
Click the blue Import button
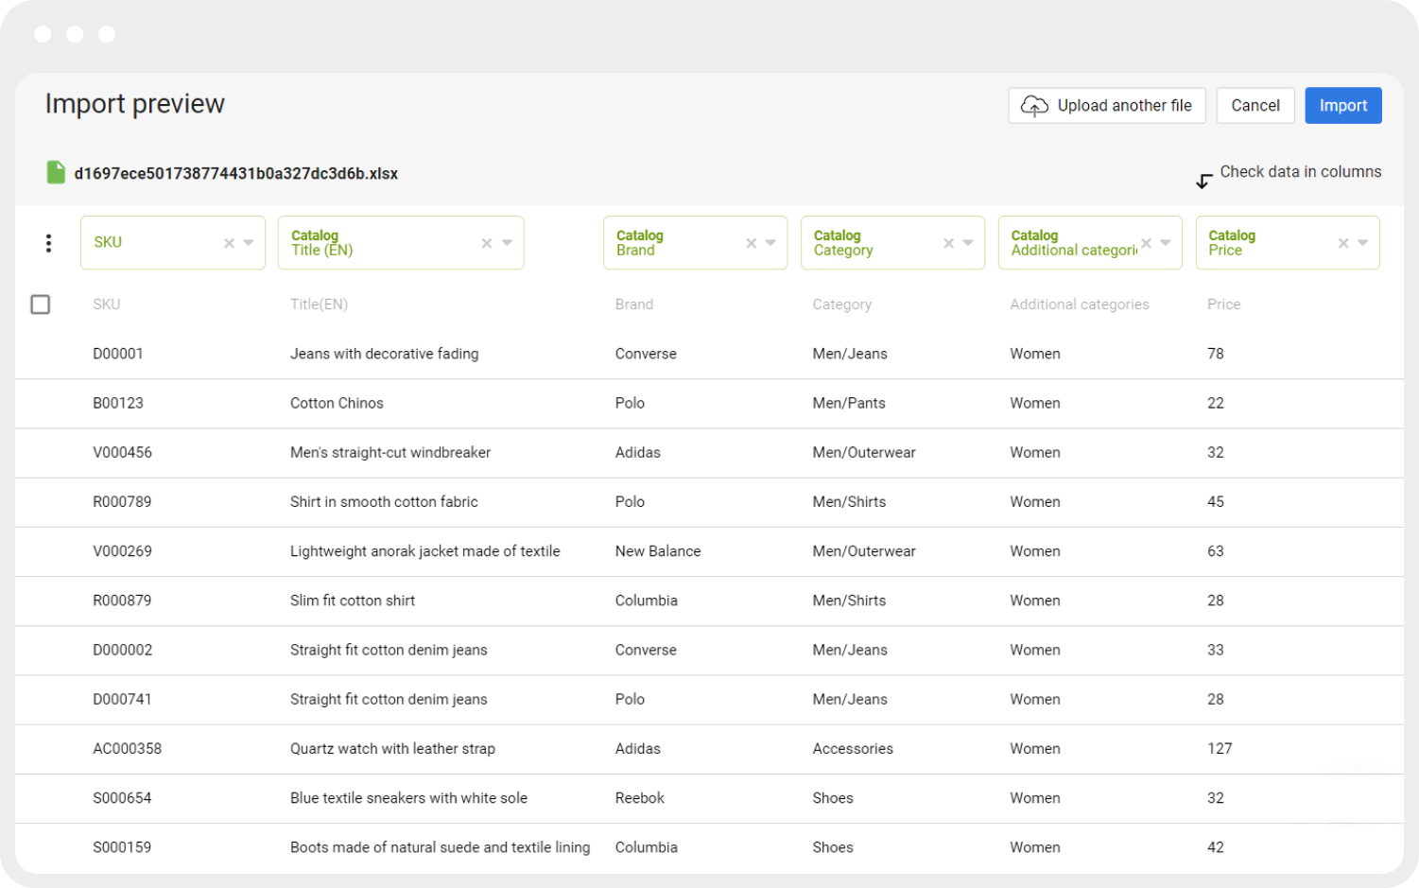(x=1343, y=106)
